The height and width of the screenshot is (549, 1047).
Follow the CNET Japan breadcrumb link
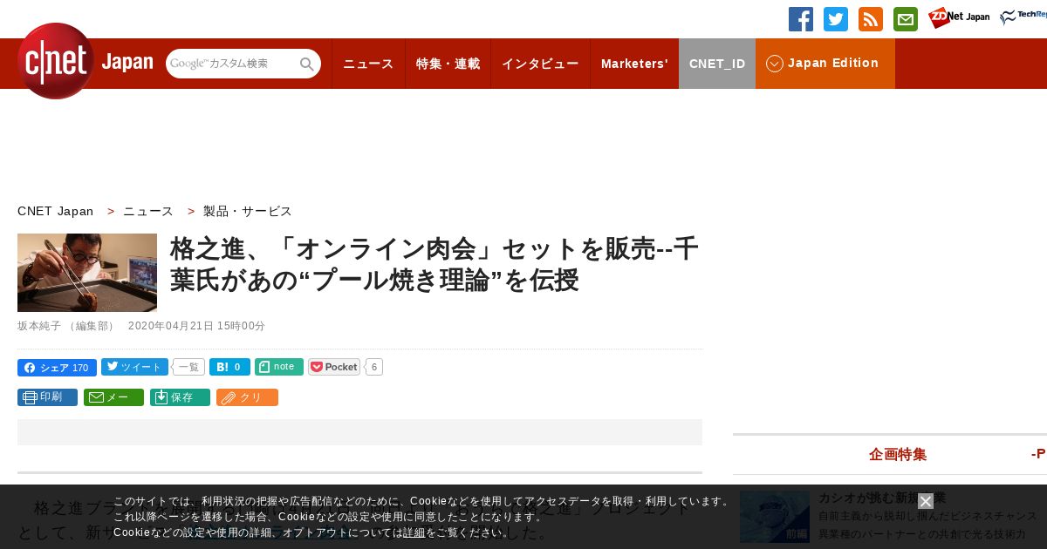pos(56,211)
